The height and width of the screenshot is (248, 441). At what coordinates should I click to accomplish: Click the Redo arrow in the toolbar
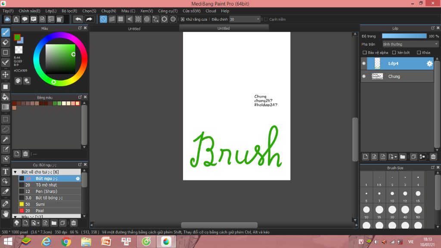pyautogui.click(x=89, y=19)
